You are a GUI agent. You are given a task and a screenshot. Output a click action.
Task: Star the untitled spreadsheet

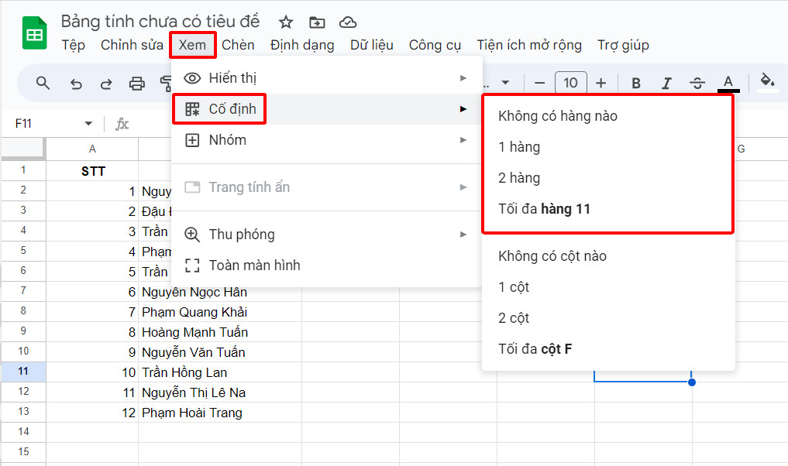(285, 22)
